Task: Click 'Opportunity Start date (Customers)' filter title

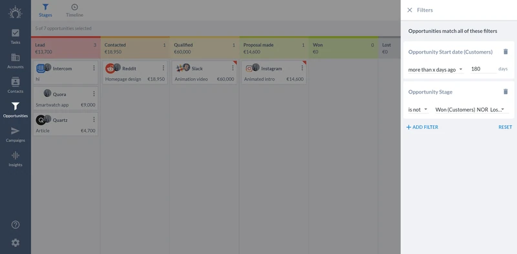Action: [x=450, y=52]
